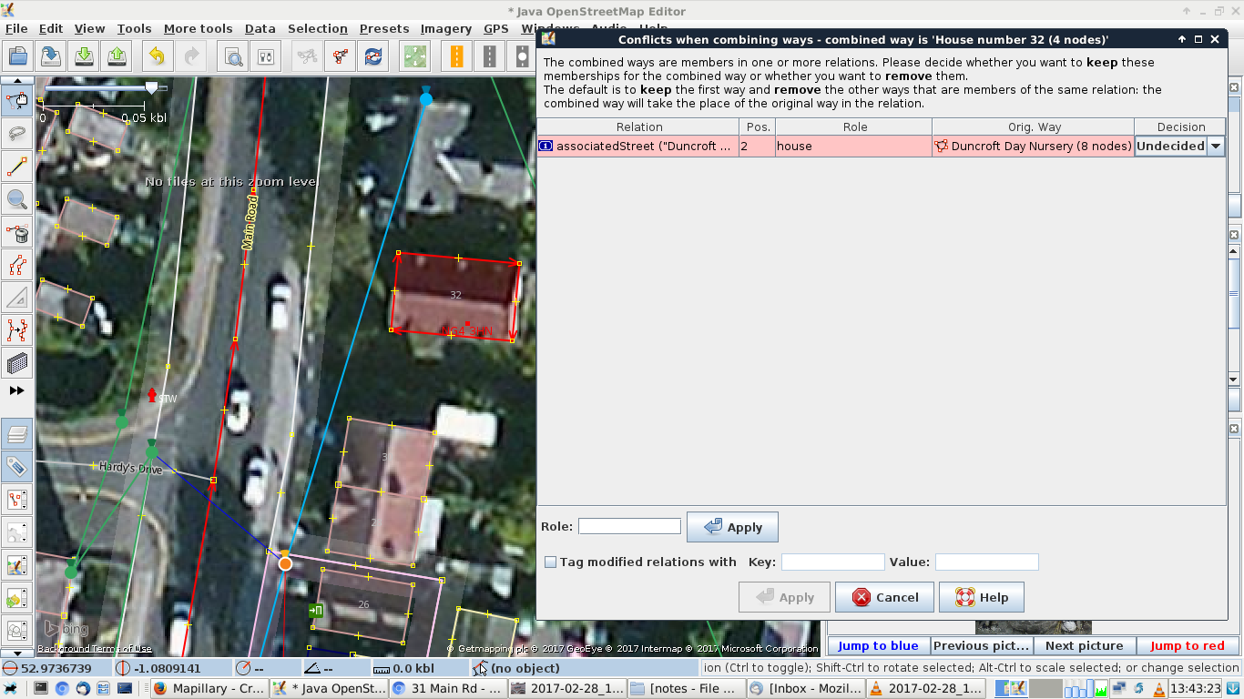Select the associatedStreet relation cell

[x=637, y=146]
